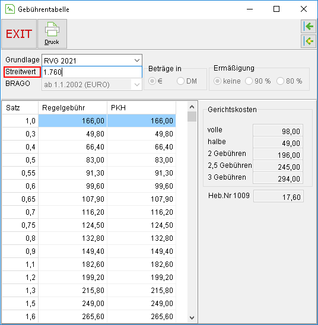This screenshot has width=318, height=325.
Task: Click the Satz column header
Action: tap(20, 108)
